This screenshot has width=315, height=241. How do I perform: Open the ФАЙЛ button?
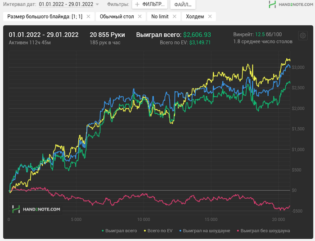tap(183, 4)
